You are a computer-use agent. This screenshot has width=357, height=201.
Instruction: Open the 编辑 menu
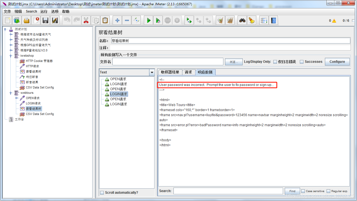[18, 11]
